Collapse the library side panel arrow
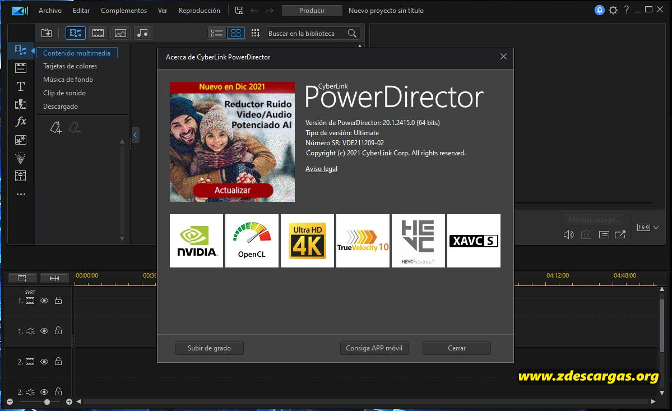Viewport: 672px width, 411px height. 135,135
